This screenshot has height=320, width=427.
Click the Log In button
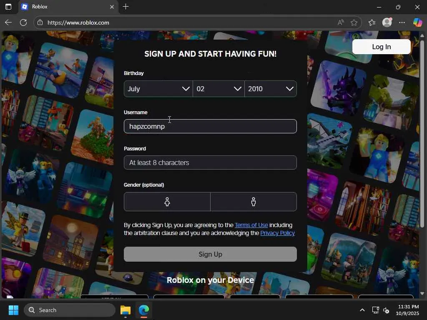tap(381, 47)
